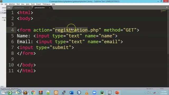Click the sidebar horizontal scrollbar
This screenshot has height=95, width=169.
click(2, 86)
